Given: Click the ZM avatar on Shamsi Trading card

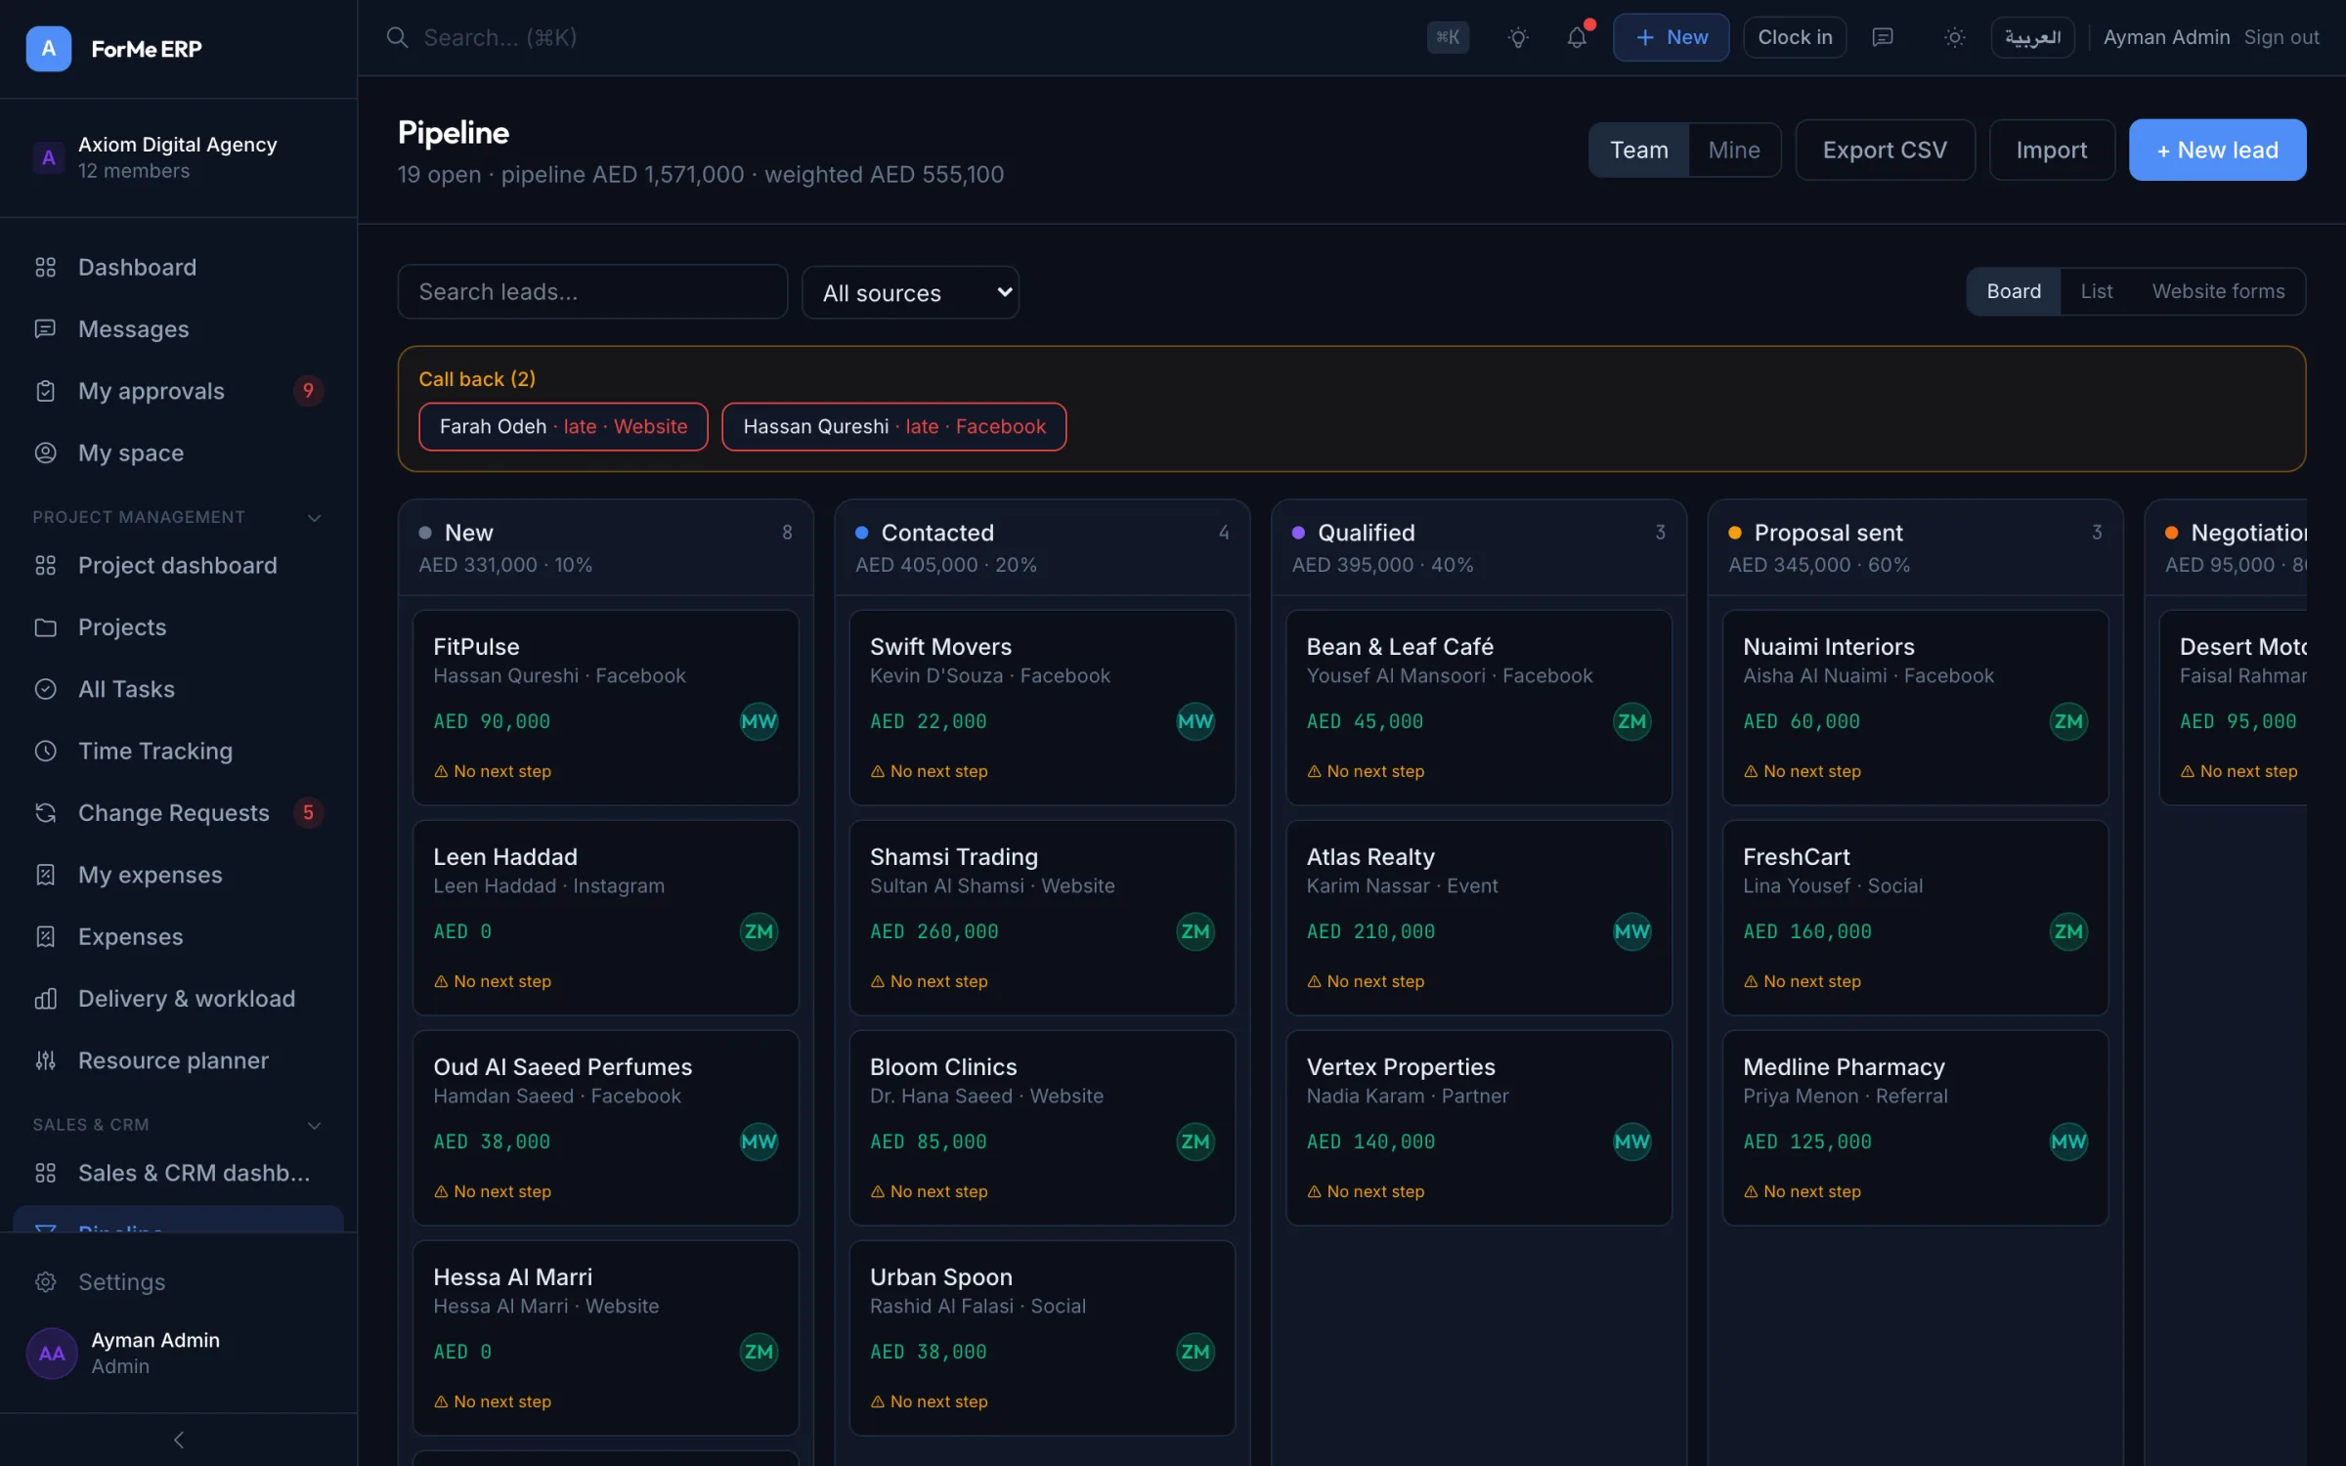Looking at the screenshot, I should 1195,931.
